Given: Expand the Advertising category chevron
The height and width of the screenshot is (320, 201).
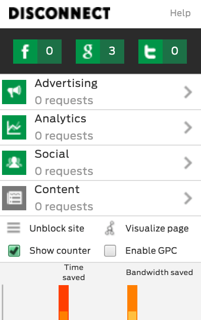Looking at the screenshot, I should click(x=188, y=92).
